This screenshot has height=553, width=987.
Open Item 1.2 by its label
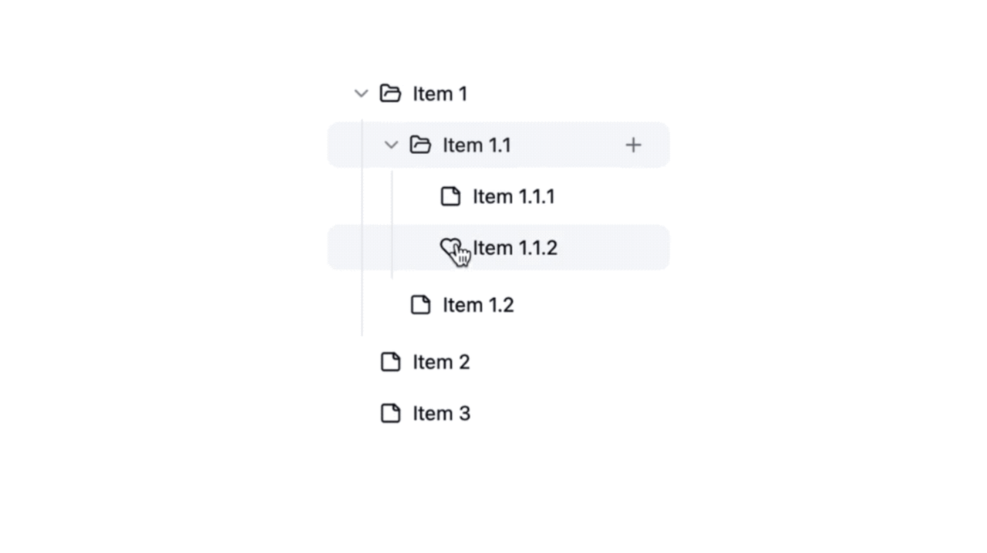478,305
